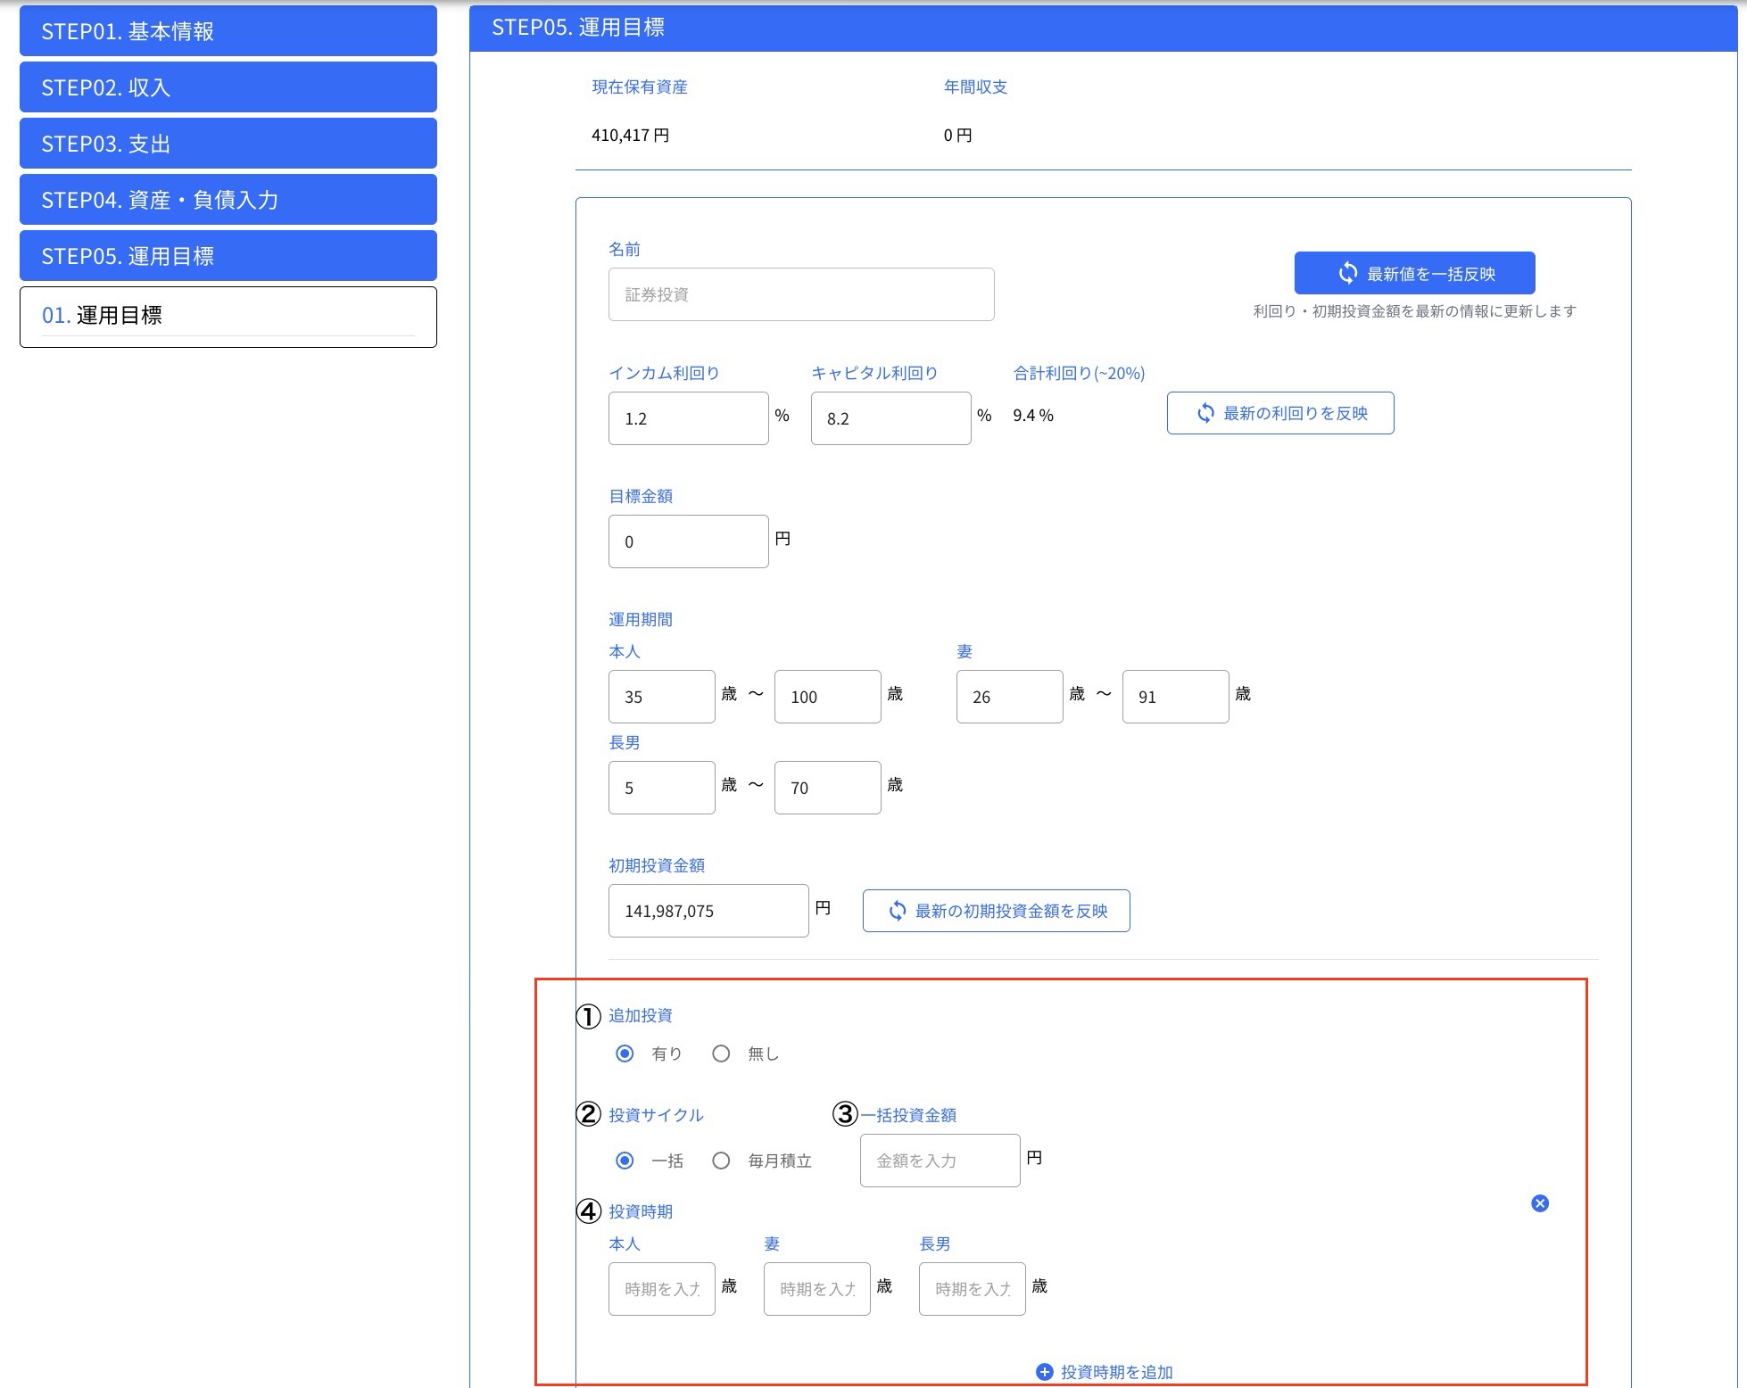Open STEP02. 収入 section
This screenshot has height=1388, width=1747.
pos(228,87)
